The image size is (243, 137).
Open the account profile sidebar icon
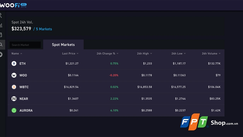click(x=1, y=16)
